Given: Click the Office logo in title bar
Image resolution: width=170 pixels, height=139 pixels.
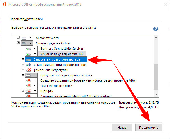Looking at the screenshot, I should [x=4, y=4].
